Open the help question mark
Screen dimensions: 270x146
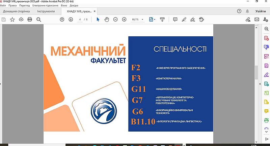pos(239,11)
